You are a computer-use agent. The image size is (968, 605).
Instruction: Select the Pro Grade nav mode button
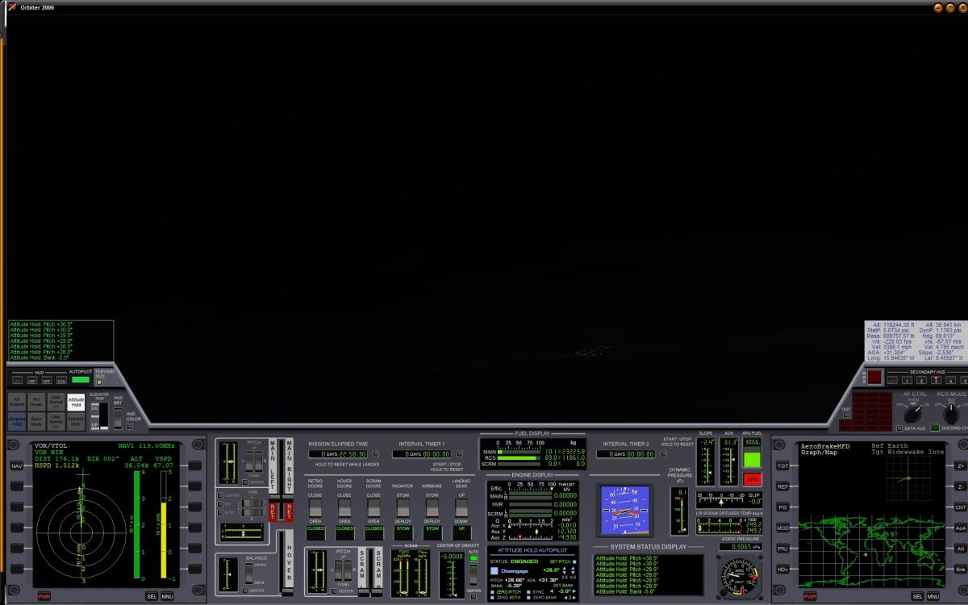pyautogui.click(x=36, y=403)
